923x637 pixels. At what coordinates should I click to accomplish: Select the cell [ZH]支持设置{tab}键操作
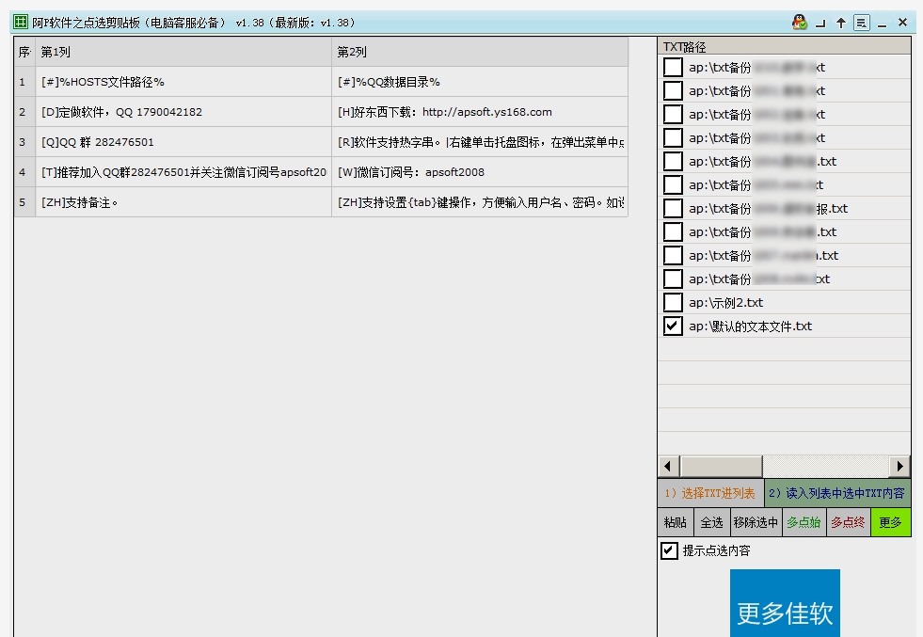(480, 202)
